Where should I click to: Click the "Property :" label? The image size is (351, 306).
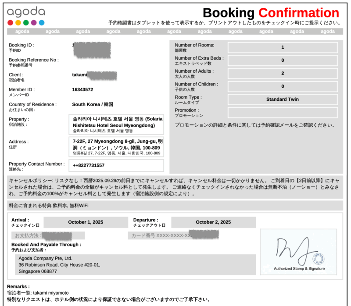click(19, 119)
